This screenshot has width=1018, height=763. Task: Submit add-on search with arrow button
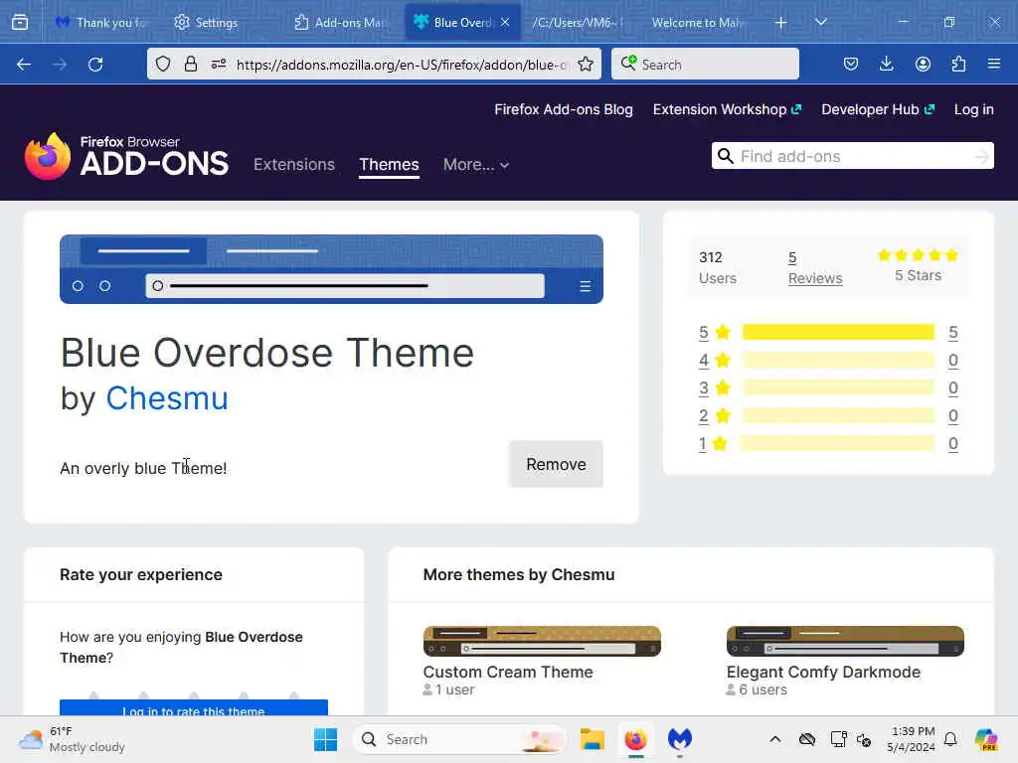tap(982, 156)
